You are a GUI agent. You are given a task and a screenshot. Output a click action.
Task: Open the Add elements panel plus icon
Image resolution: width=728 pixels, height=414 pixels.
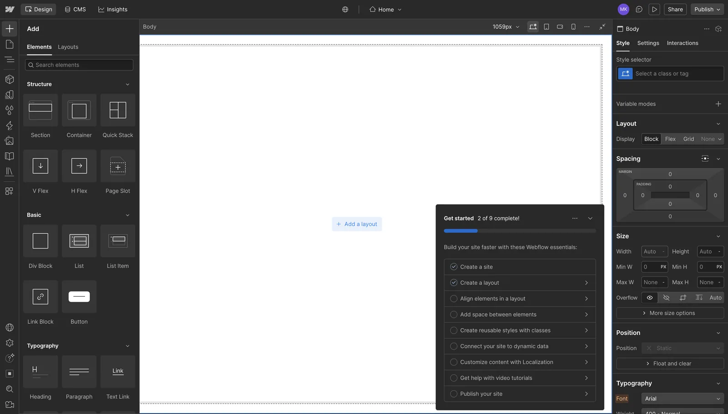point(10,29)
